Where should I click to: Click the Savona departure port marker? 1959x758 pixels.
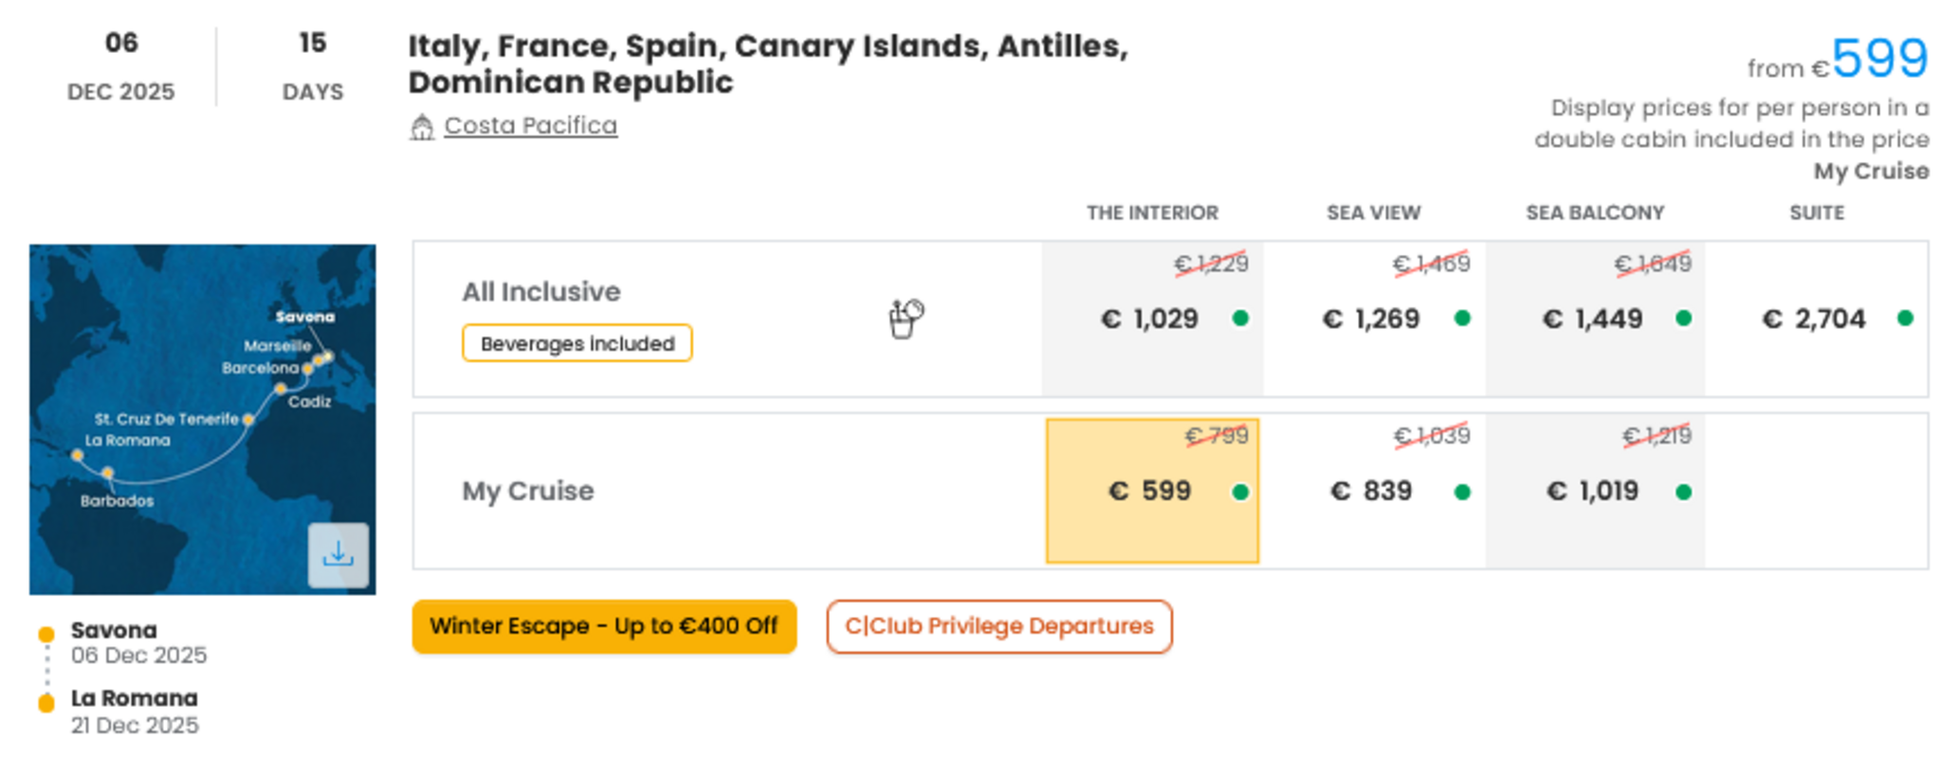(x=46, y=634)
